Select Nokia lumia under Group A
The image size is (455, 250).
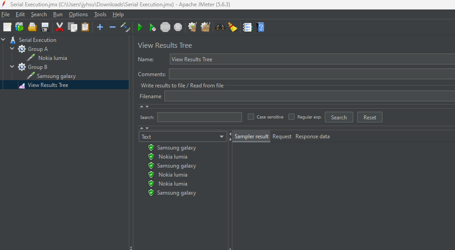tap(53, 58)
